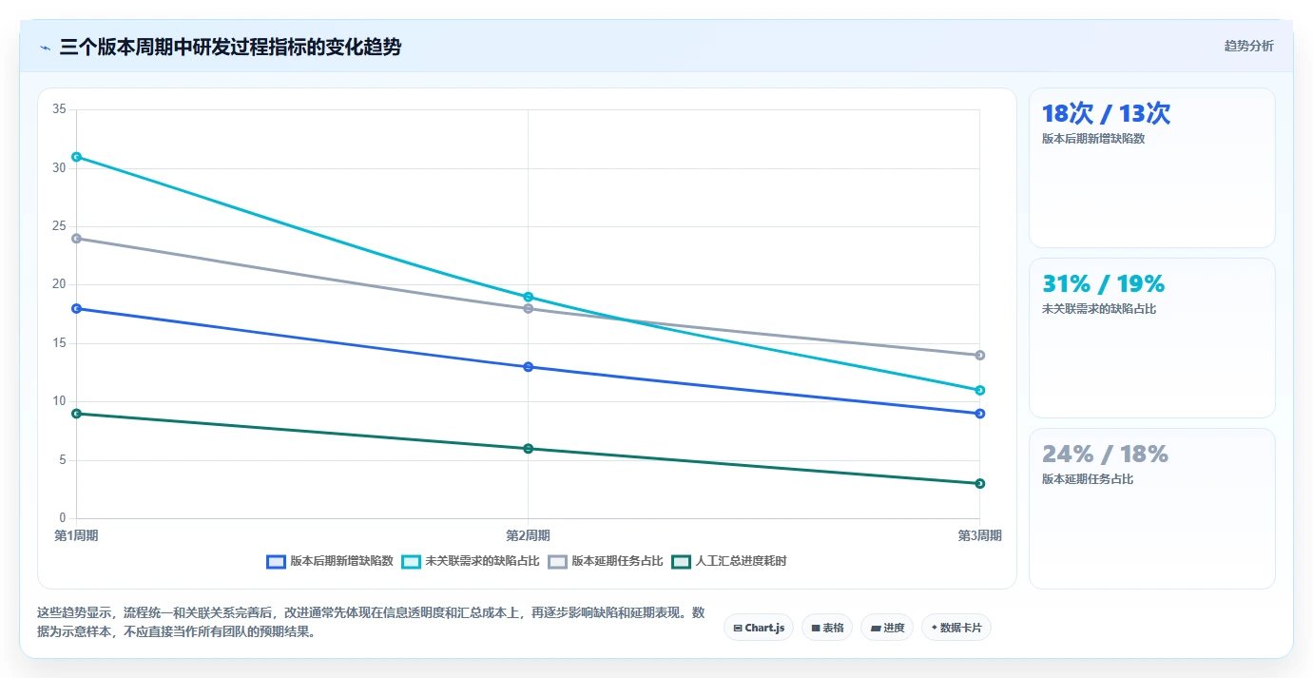1313x678 pixels.
Task: Click the 版本延期任务占比 card caption
Action: tap(1088, 479)
